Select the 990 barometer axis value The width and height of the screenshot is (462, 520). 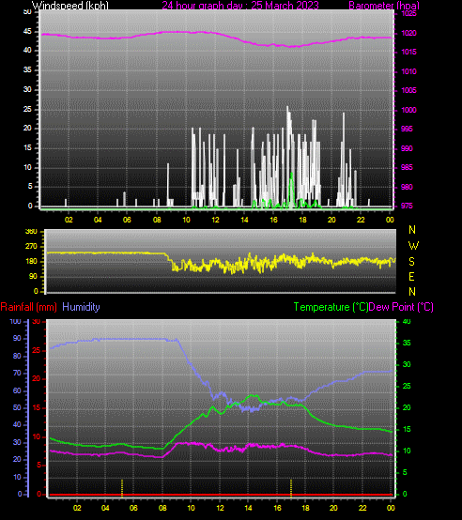pyautogui.click(x=407, y=148)
